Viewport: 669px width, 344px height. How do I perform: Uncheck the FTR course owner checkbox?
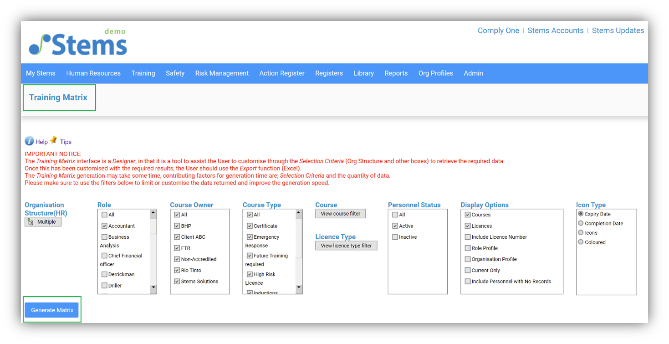(x=177, y=248)
